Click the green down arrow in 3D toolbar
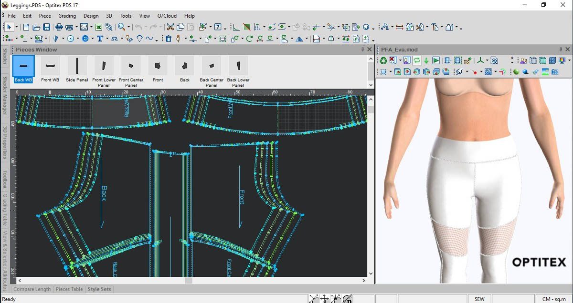Screen dimensions: 573x303 pos(426,61)
